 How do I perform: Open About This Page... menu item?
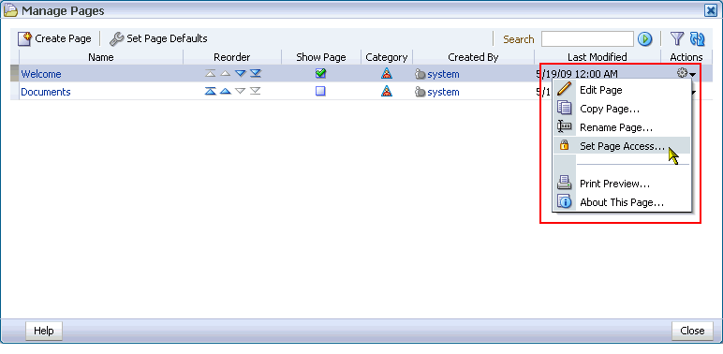pos(622,202)
